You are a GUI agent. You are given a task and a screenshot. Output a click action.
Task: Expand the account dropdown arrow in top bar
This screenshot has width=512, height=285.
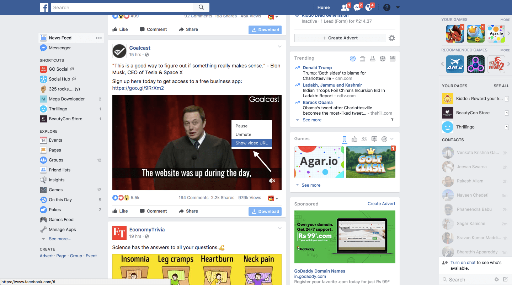tap(398, 7)
